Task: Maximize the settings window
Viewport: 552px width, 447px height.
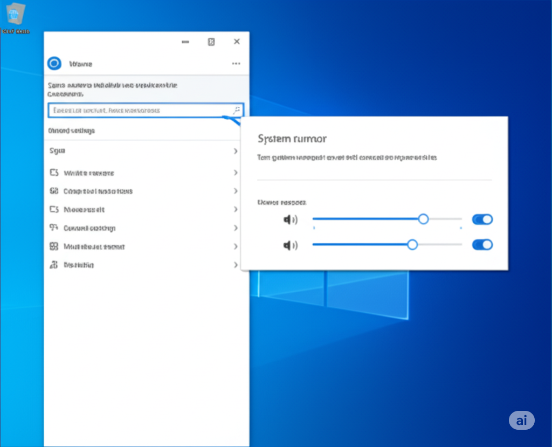Action: coord(211,42)
